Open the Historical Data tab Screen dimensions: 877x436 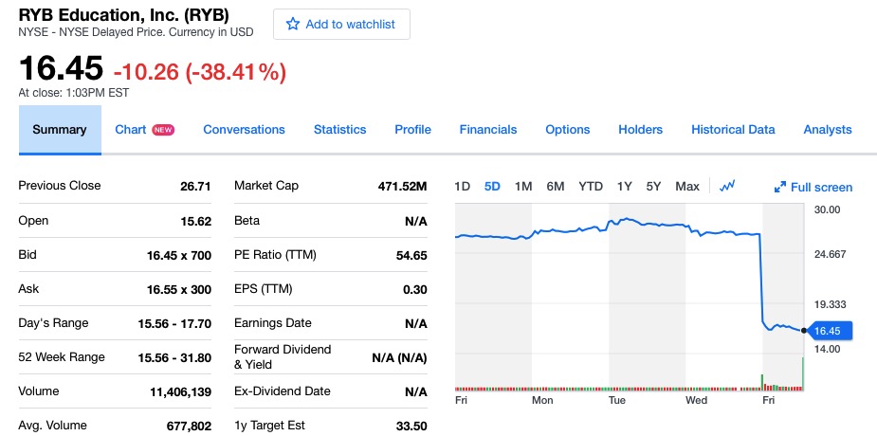733,130
